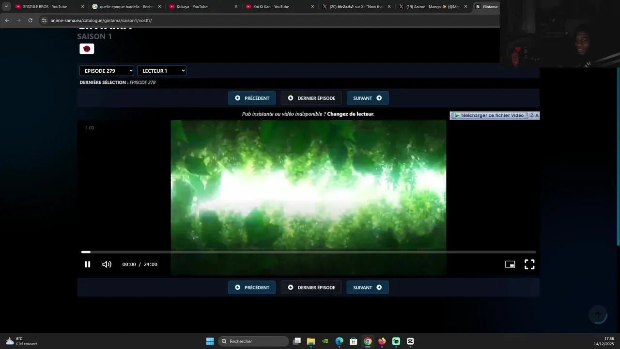Click the SUIVANT button above the video

tap(367, 98)
